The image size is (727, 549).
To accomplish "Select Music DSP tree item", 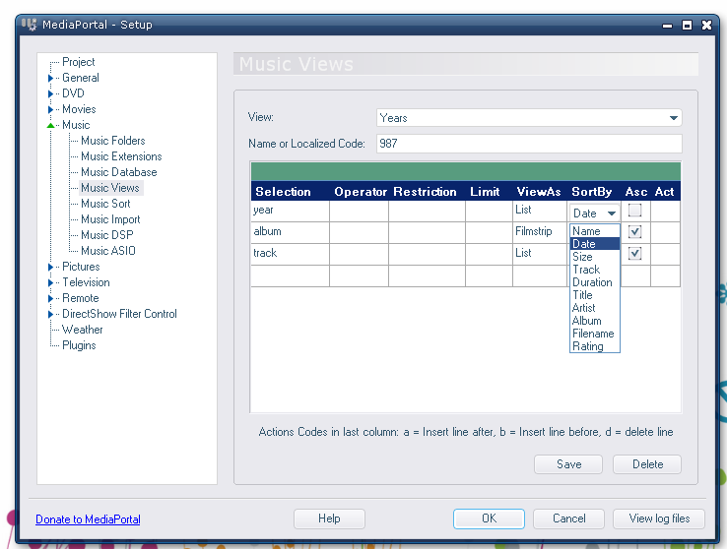I will (x=106, y=235).
